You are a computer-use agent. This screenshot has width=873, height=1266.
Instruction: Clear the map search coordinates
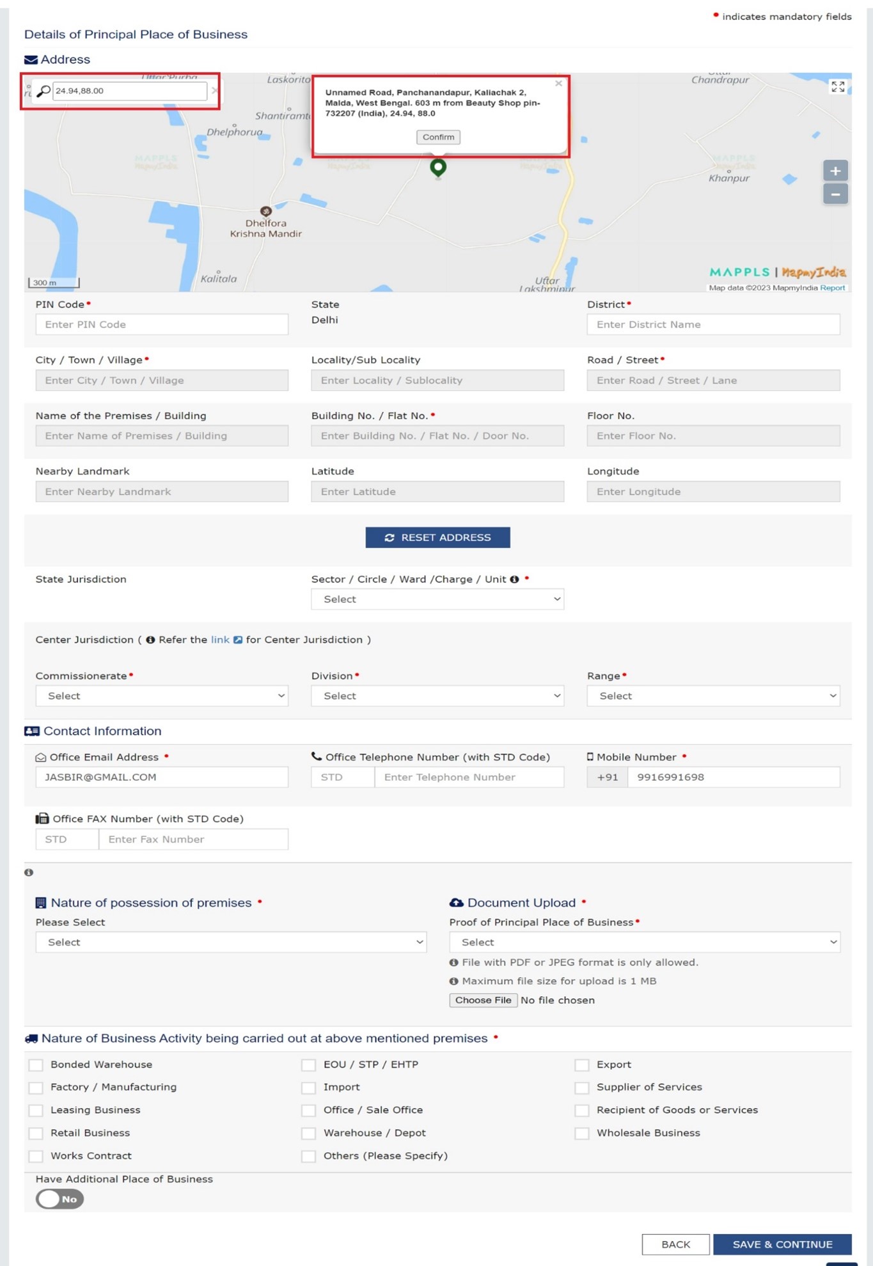(214, 91)
